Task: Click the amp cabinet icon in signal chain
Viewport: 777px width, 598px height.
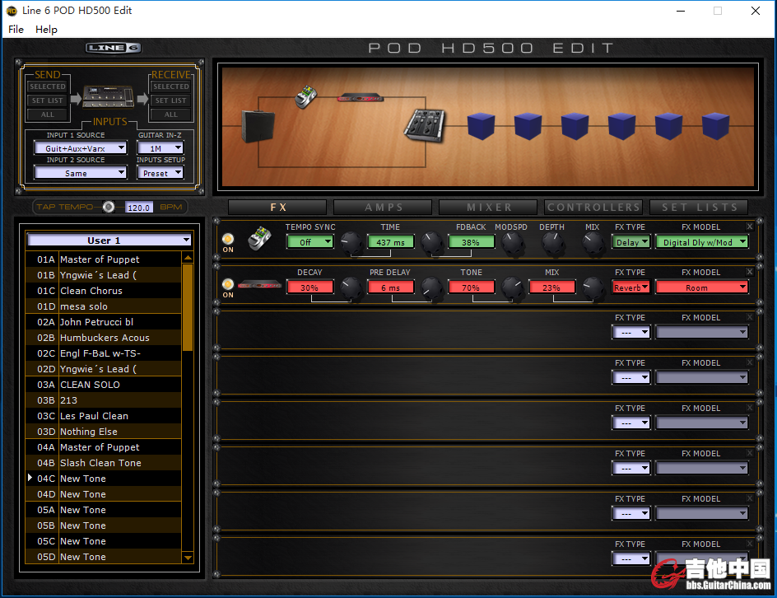Action: (x=251, y=127)
